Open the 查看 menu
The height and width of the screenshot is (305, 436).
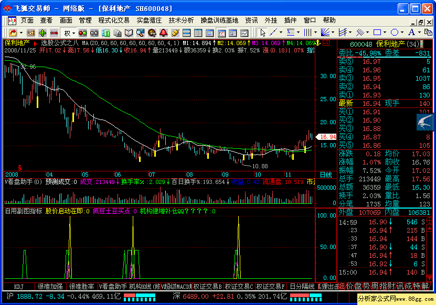coord(46,20)
